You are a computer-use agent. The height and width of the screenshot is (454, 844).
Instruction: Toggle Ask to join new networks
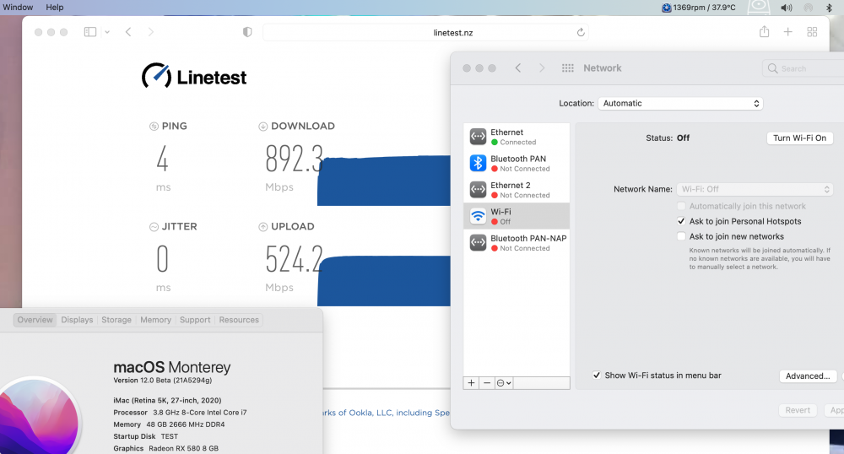[681, 236]
